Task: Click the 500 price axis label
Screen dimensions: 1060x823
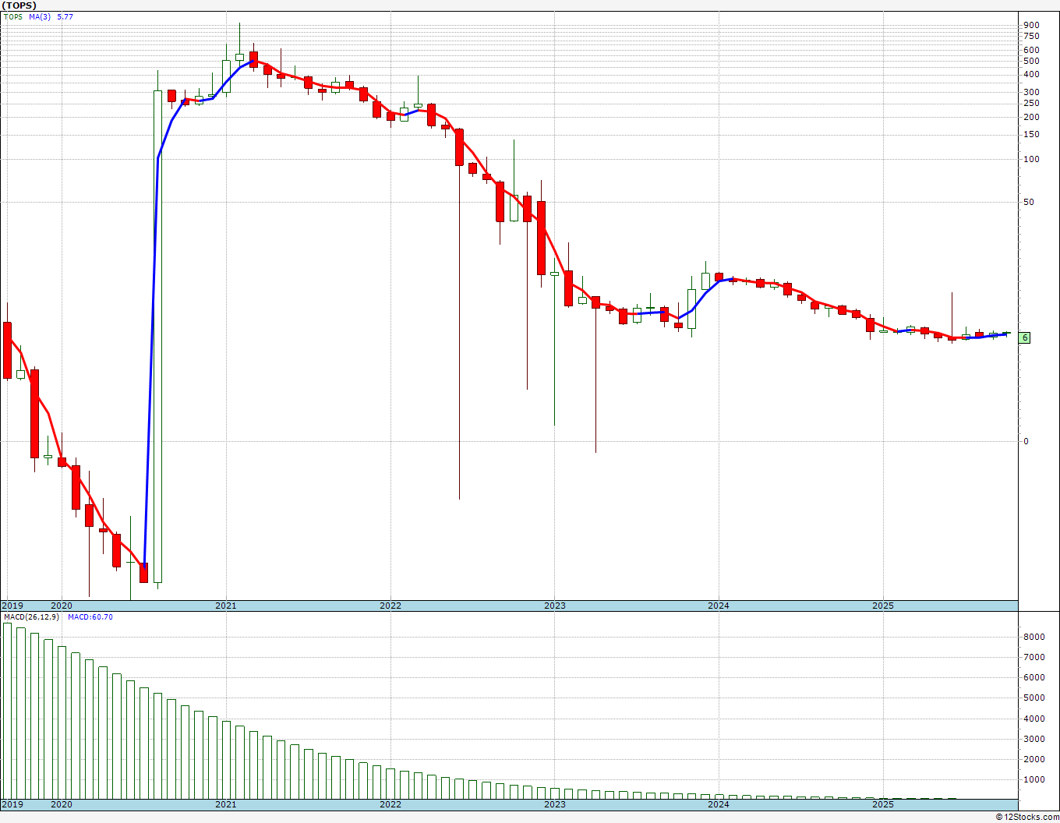Action: point(1030,61)
